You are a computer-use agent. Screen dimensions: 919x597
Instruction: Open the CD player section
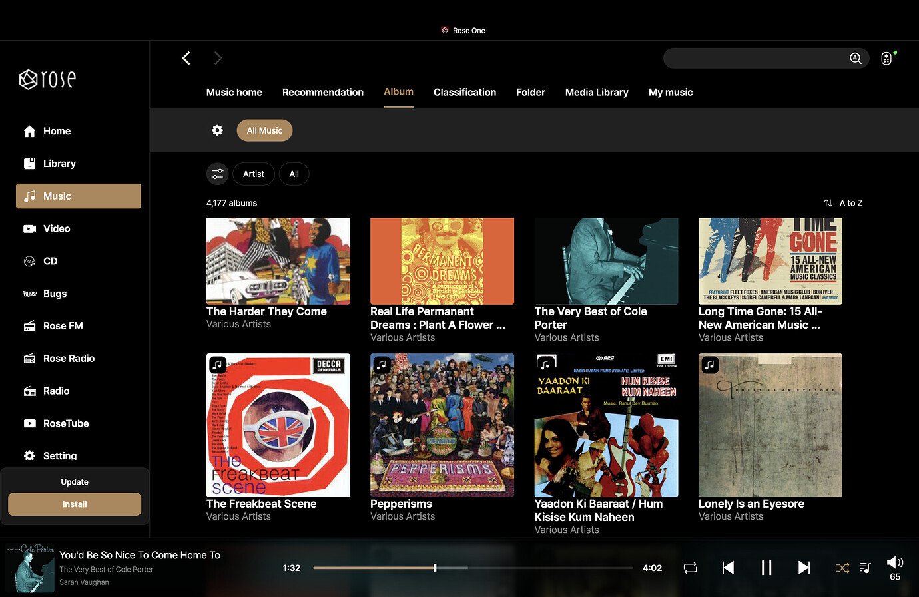pos(50,261)
